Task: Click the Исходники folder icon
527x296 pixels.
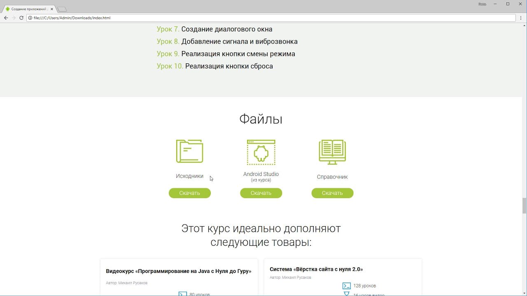Action: click(x=189, y=151)
